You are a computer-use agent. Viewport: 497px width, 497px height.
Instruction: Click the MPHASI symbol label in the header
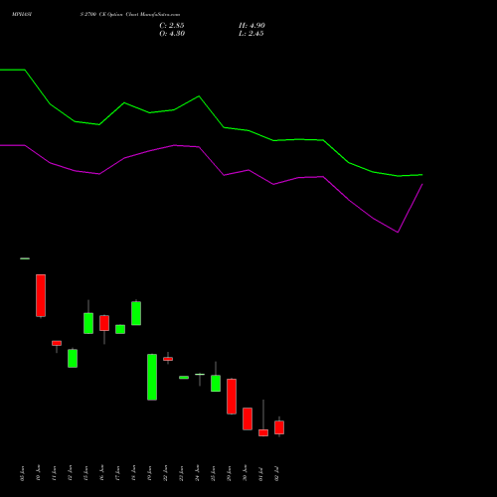click(22, 15)
